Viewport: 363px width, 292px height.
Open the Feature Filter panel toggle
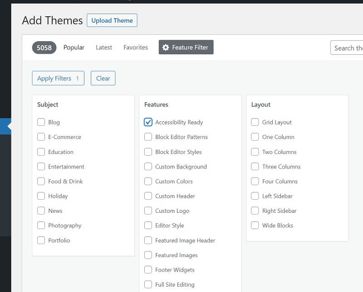(x=186, y=47)
